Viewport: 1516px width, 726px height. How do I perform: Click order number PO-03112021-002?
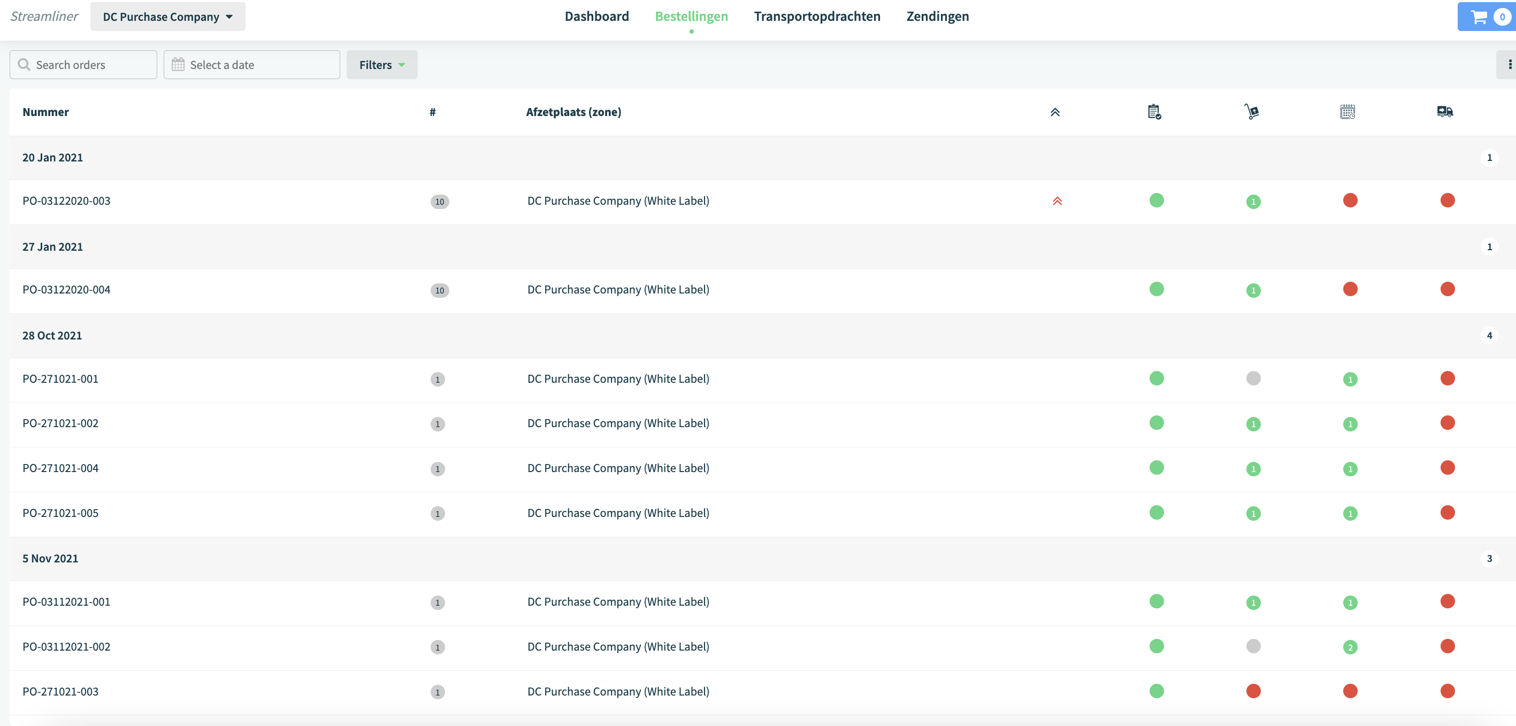66,647
